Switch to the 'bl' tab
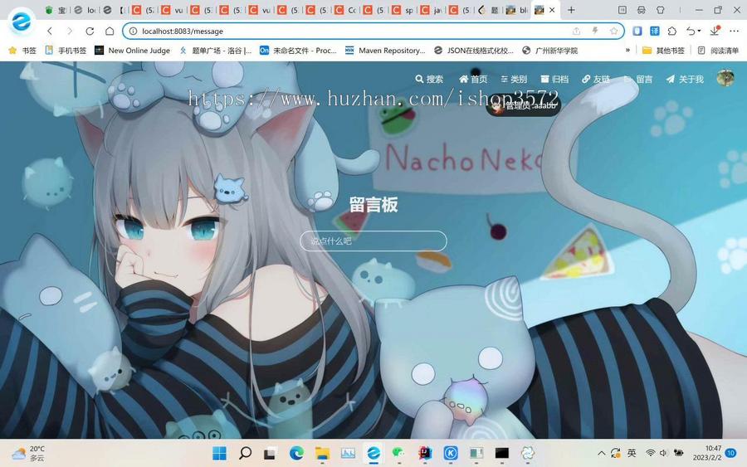Viewport: 747px width, 467px height. click(x=517, y=9)
